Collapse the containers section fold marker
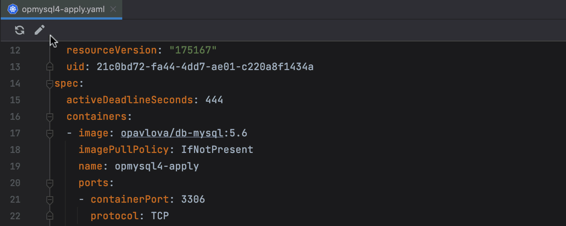The height and width of the screenshot is (226, 566). click(x=49, y=117)
